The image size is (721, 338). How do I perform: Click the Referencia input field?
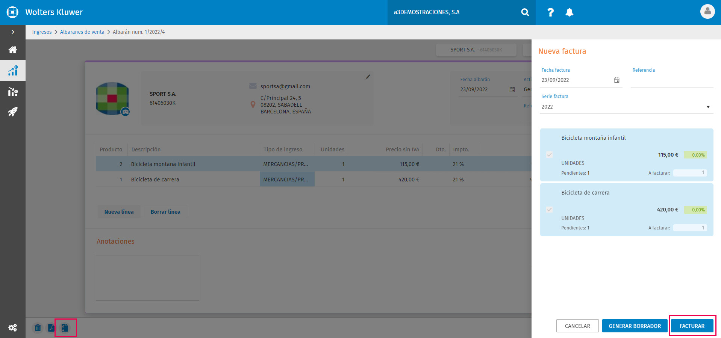click(x=672, y=80)
